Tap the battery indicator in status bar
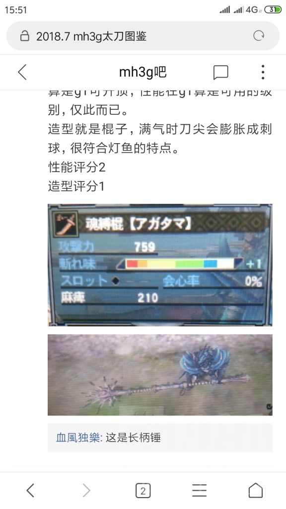Screen dimensions: 286x509 coord(273,10)
